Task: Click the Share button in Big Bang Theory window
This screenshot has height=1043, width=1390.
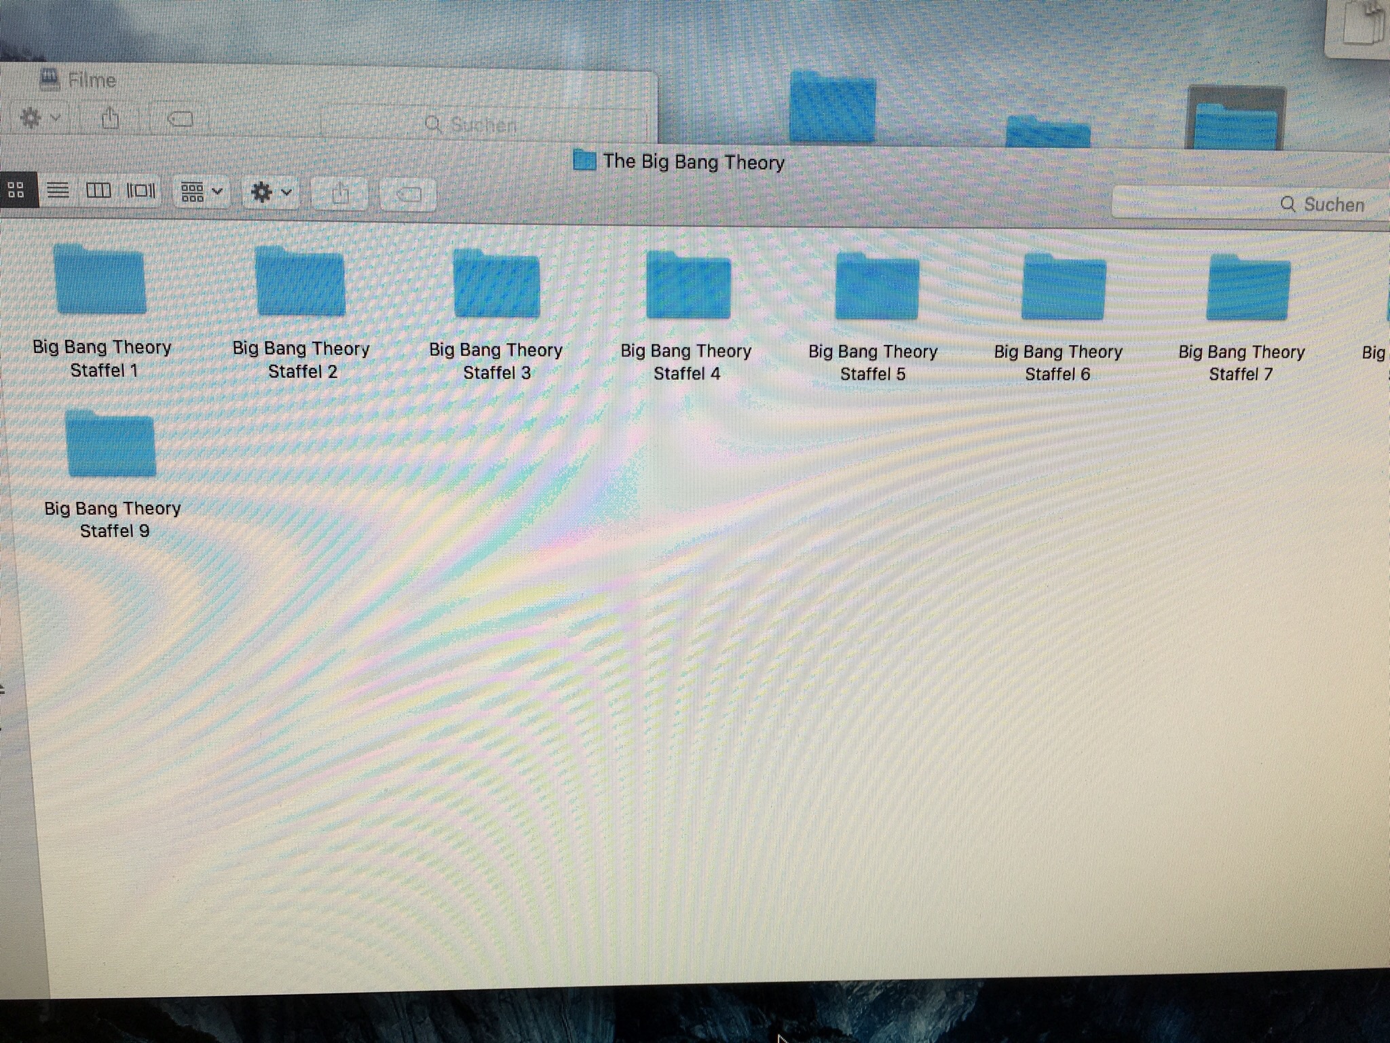Action: coord(341,194)
